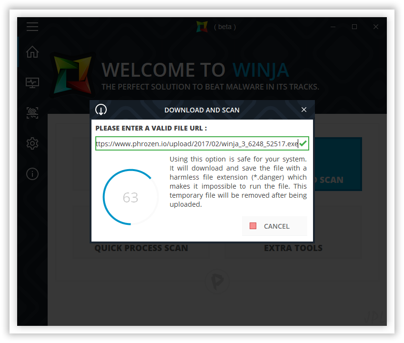
Task: Click the green URL valid checkmark
Action: (x=303, y=143)
